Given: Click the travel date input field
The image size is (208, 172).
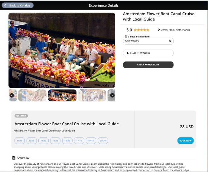Looking at the screenshot, I should coord(146,41).
